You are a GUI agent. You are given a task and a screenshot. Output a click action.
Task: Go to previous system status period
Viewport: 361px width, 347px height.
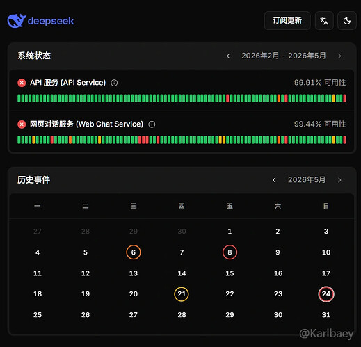click(x=228, y=56)
